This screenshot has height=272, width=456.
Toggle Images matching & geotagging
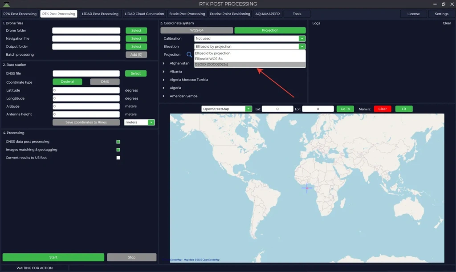pos(118,150)
